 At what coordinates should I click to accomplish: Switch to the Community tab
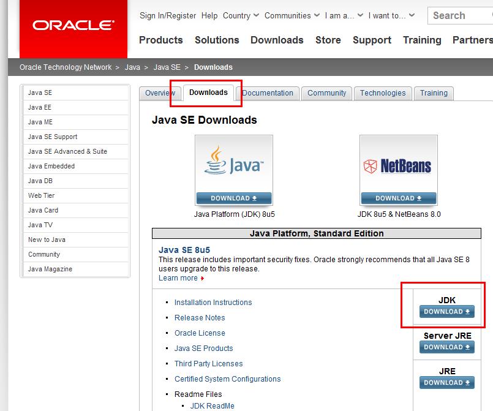pyautogui.click(x=326, y=93)
